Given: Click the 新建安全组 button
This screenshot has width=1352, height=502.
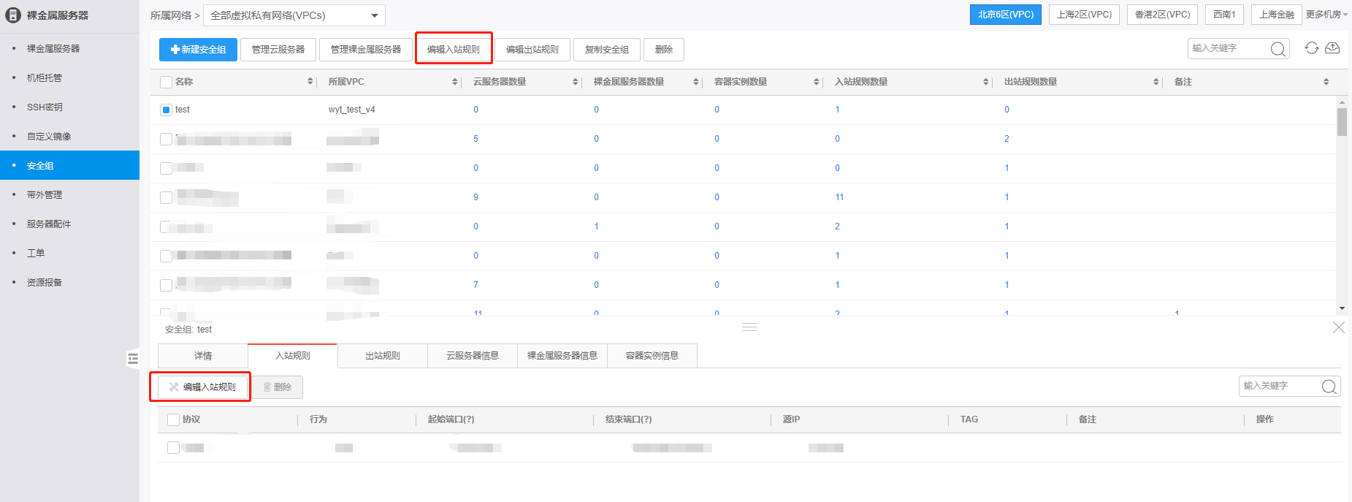Looking at the screenshot, I should 198,50.
